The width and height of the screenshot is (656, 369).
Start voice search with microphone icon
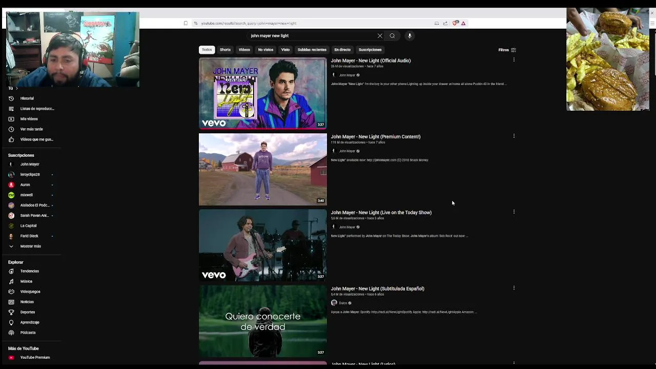coord(409,36)
